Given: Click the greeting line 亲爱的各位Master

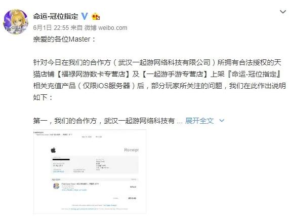Looking at the screenshot, I should [64, 39].
